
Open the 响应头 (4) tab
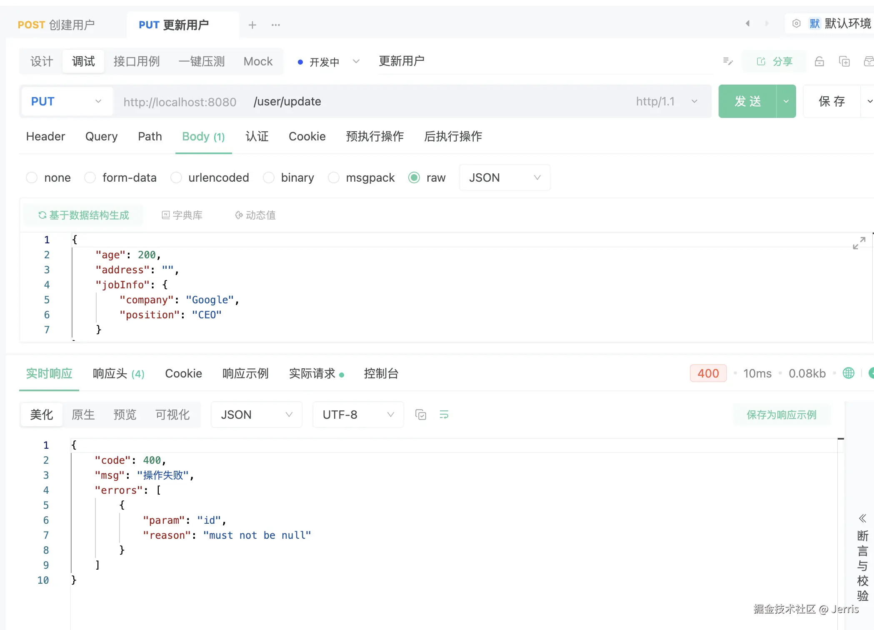pos(118,373)
